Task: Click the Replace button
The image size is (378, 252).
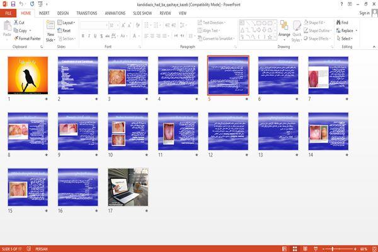Action: 346,31
